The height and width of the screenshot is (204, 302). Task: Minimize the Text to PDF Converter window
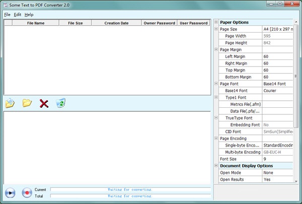[x=271, y=4]
